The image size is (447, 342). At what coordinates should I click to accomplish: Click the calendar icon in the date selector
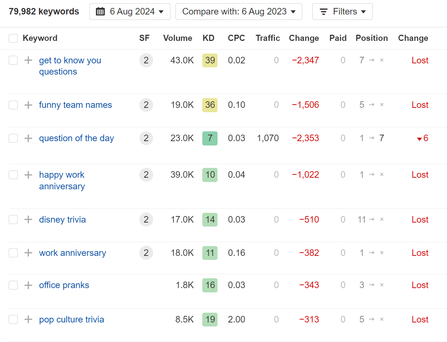(100, 11)
